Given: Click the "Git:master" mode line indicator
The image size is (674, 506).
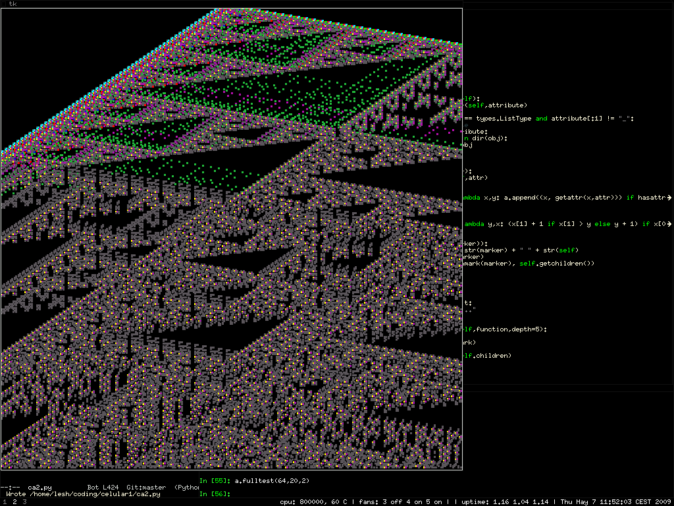Looking at the screenshot, I should tap(146, 488).
